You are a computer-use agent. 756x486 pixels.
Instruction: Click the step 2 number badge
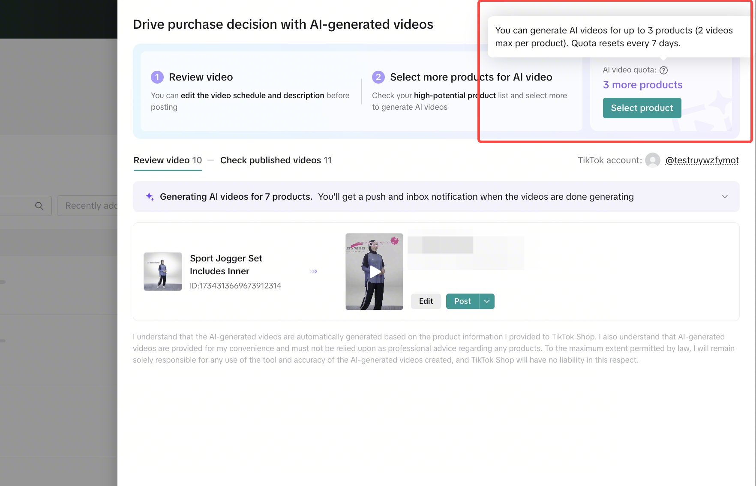coord(378,77)
